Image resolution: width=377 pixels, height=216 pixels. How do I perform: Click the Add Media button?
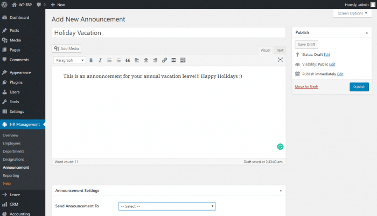pos(67,48)
